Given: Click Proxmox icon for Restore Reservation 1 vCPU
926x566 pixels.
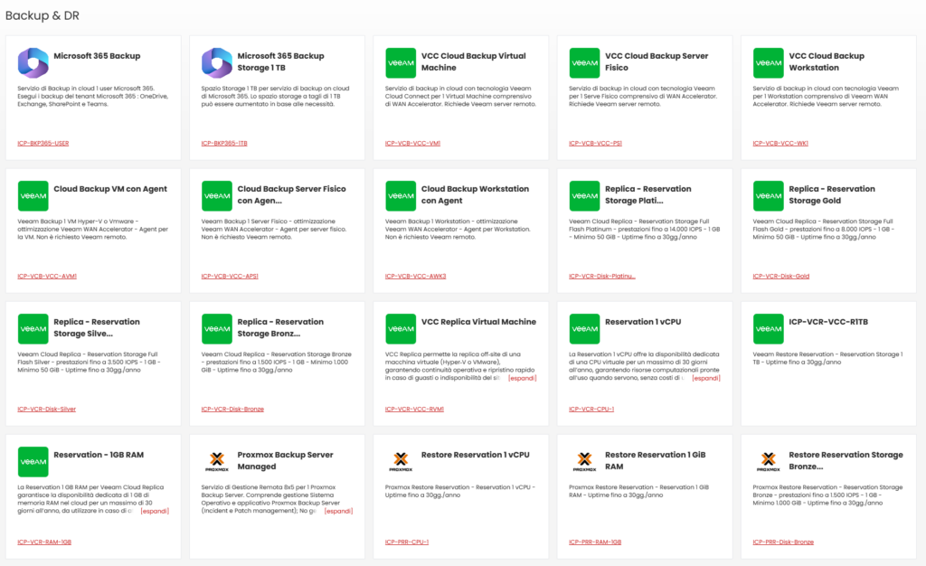Looking at the screenshot, I should tap(401, 461).
